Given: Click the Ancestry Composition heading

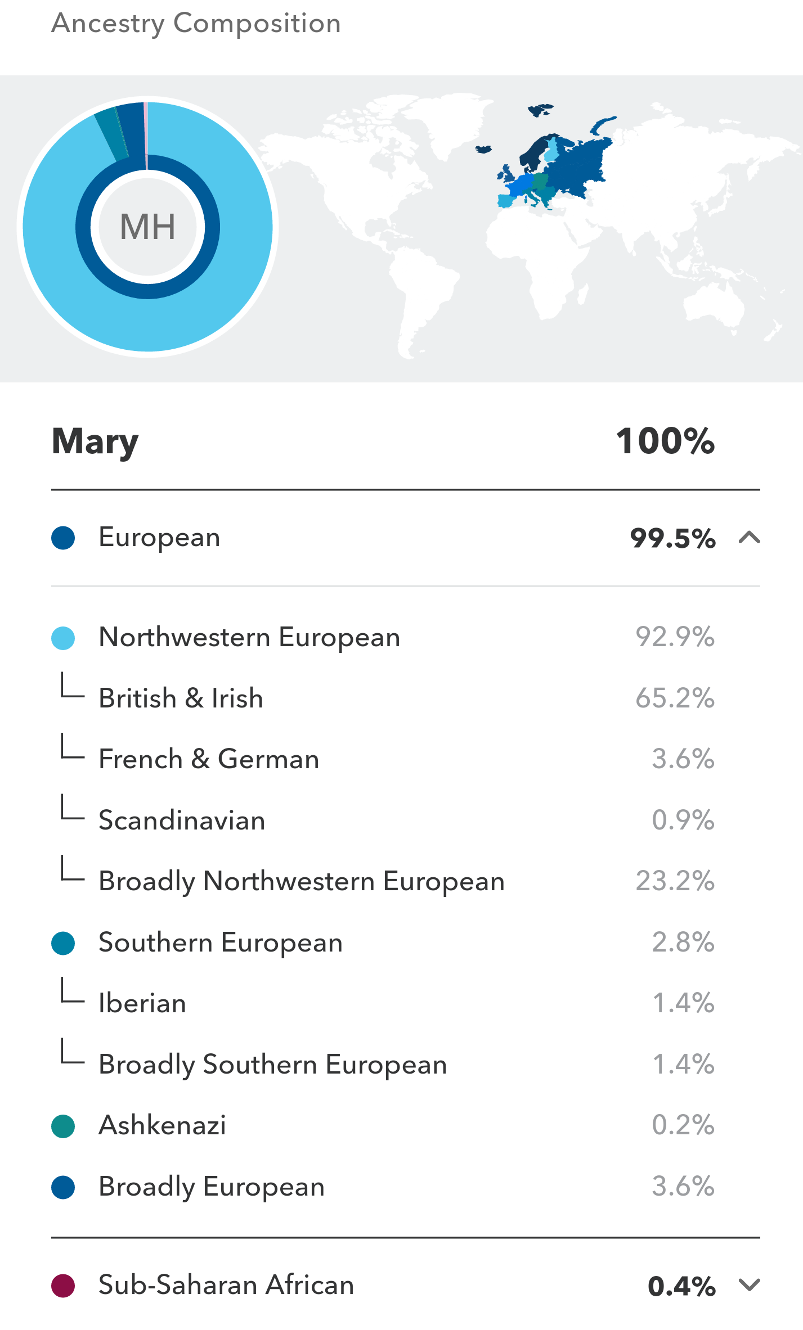Looking at the screenshot, I should point(196,24).
